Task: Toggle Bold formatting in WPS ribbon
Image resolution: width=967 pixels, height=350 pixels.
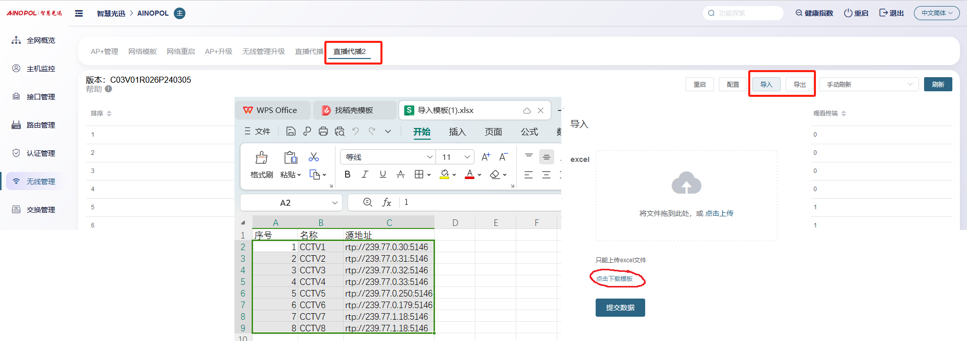Action: click(347, 174)
